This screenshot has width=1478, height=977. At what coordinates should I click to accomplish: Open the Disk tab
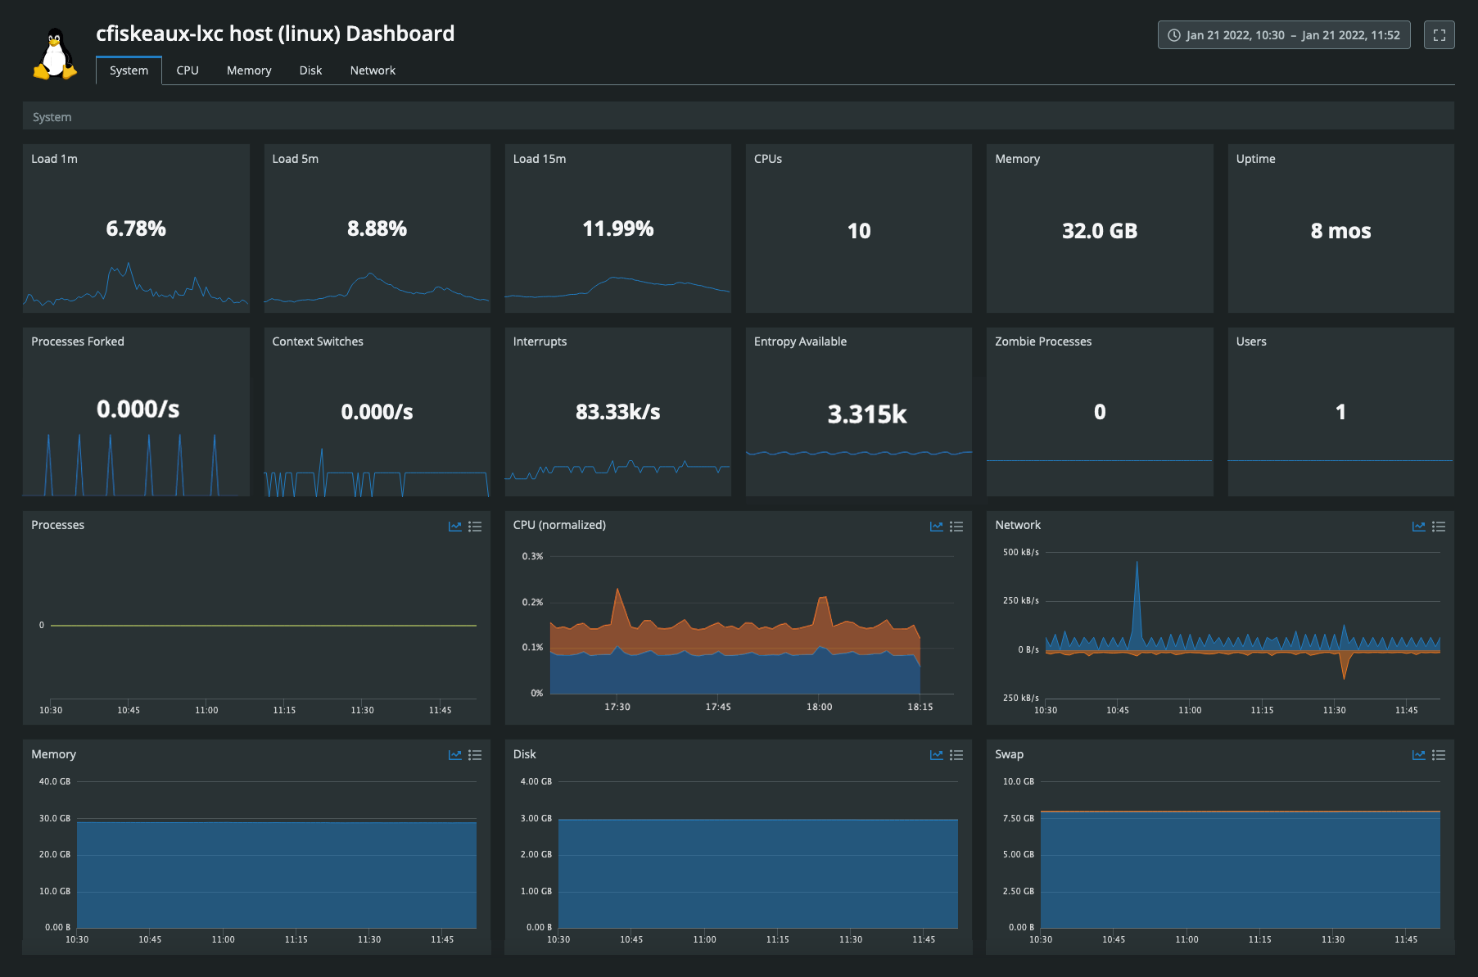(310, 70)
